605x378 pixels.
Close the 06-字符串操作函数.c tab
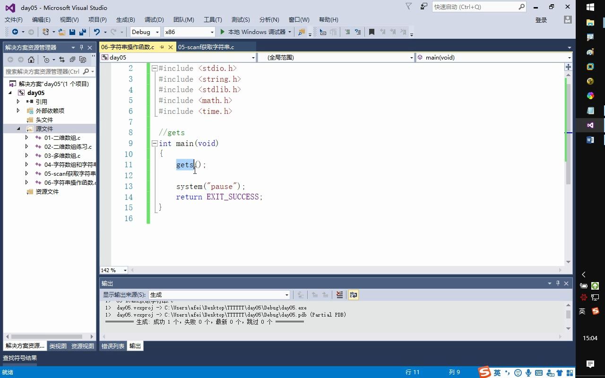(170, 47)
